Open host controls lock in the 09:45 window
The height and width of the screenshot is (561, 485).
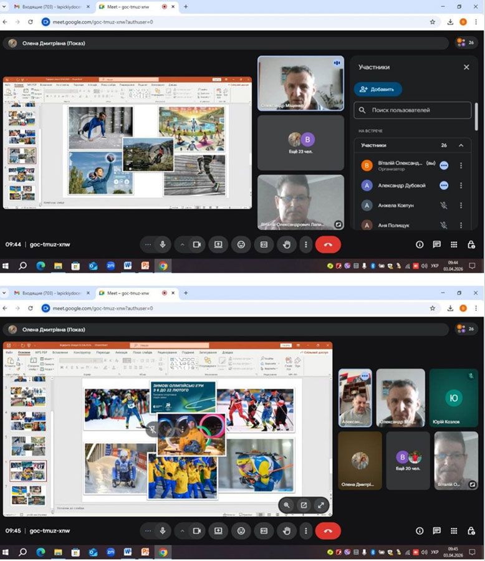point(471,530)
